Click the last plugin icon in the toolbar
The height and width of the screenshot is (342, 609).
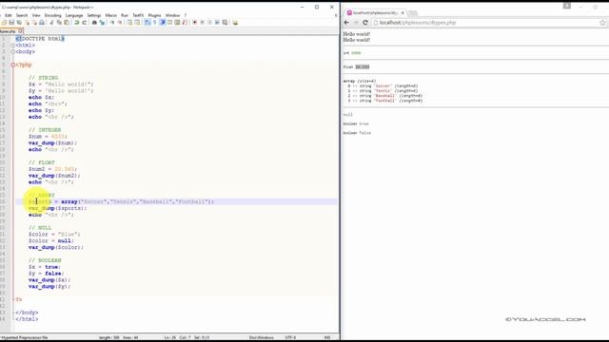235,23
